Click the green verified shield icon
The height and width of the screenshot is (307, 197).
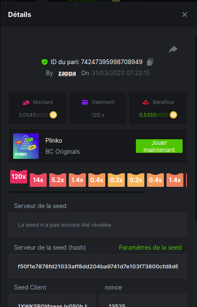pyautogui.click(x=45, y=62)
